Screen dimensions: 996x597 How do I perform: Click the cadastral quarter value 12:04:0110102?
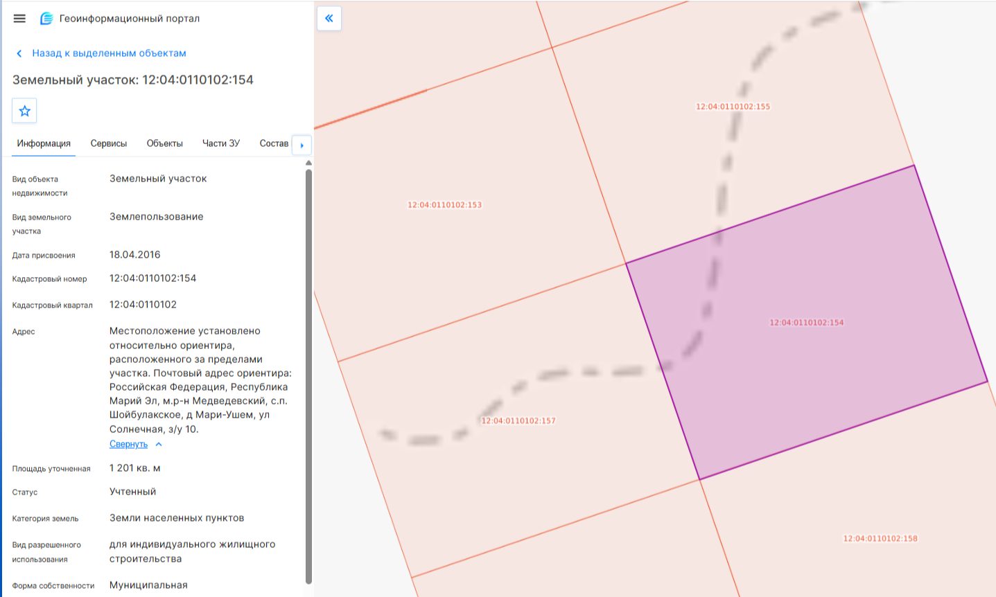click(x=143, y=305)
